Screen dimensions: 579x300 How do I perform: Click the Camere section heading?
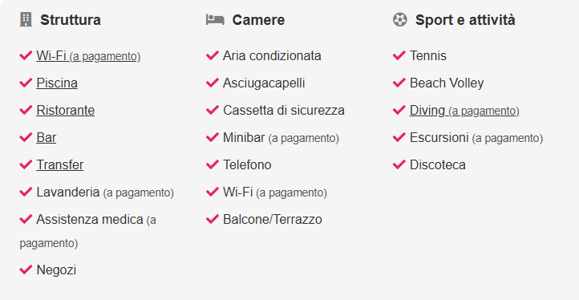258,20
